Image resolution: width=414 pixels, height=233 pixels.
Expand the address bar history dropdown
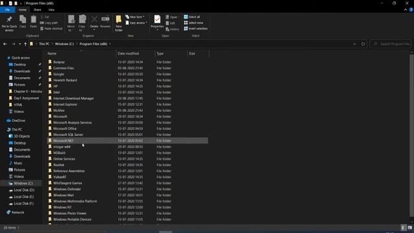[354, 44]
